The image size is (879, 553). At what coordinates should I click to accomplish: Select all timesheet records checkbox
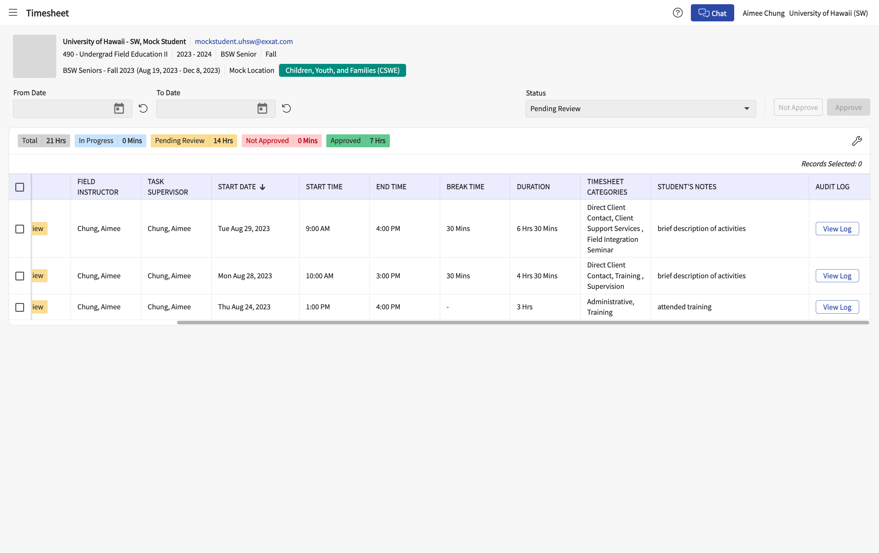tap(20, 187)
